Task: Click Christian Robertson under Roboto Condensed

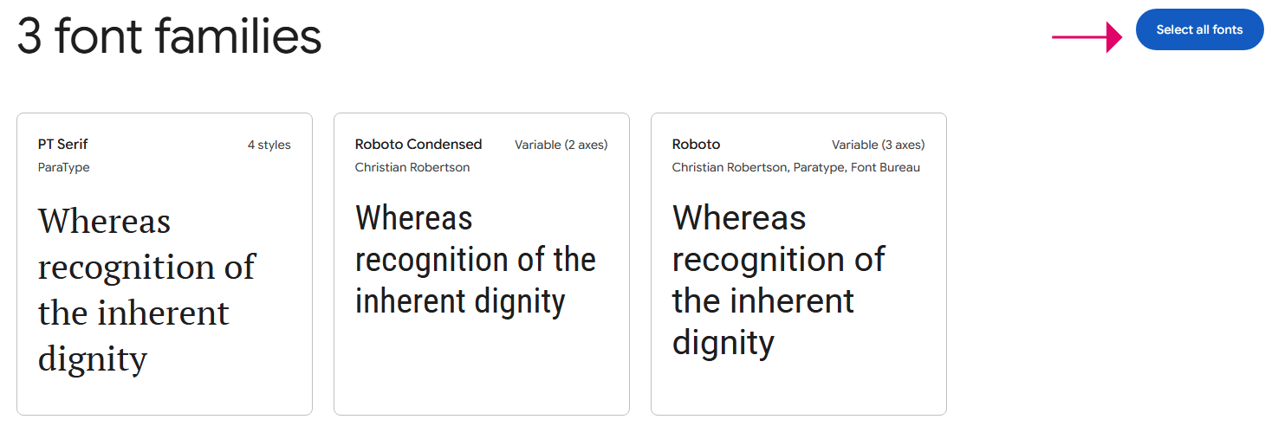Action: pyautogui.click(x=412, y=167)
